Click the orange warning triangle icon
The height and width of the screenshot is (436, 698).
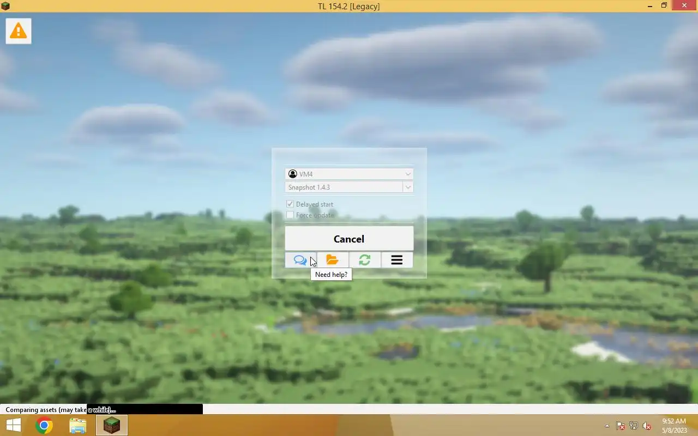(x=19, y=31)
